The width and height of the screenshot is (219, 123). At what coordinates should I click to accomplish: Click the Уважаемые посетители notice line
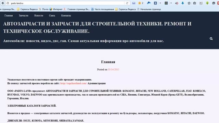[50, 80]
